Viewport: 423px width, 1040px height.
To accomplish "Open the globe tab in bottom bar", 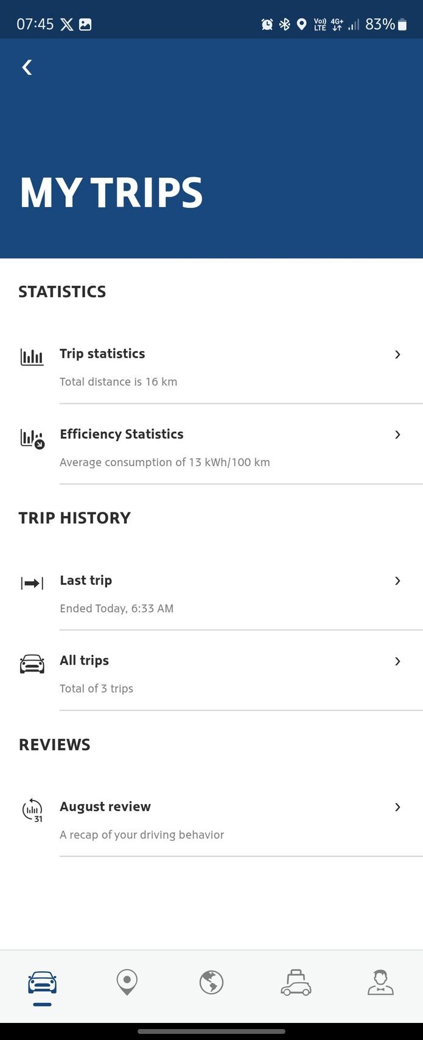I will tap(212, 983).
